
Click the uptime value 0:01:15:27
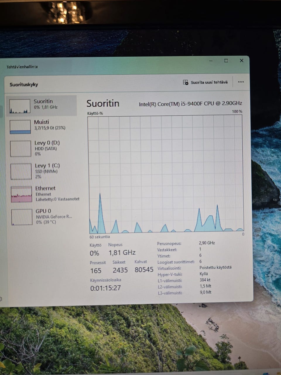click(105, 288)
